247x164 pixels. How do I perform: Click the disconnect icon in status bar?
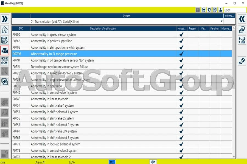(x=153, y=162)
